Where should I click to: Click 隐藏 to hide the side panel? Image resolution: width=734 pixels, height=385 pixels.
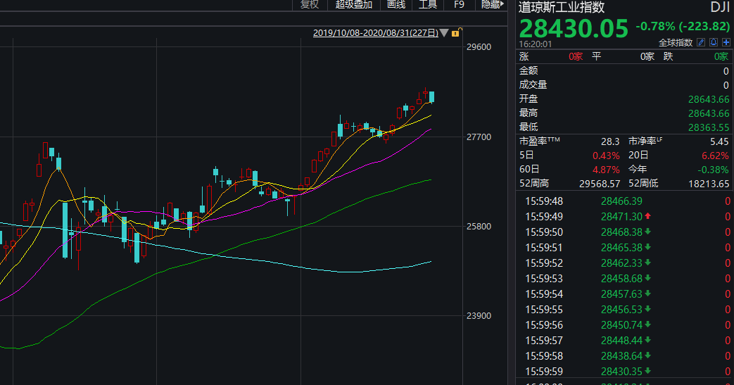tap(493, 4)
